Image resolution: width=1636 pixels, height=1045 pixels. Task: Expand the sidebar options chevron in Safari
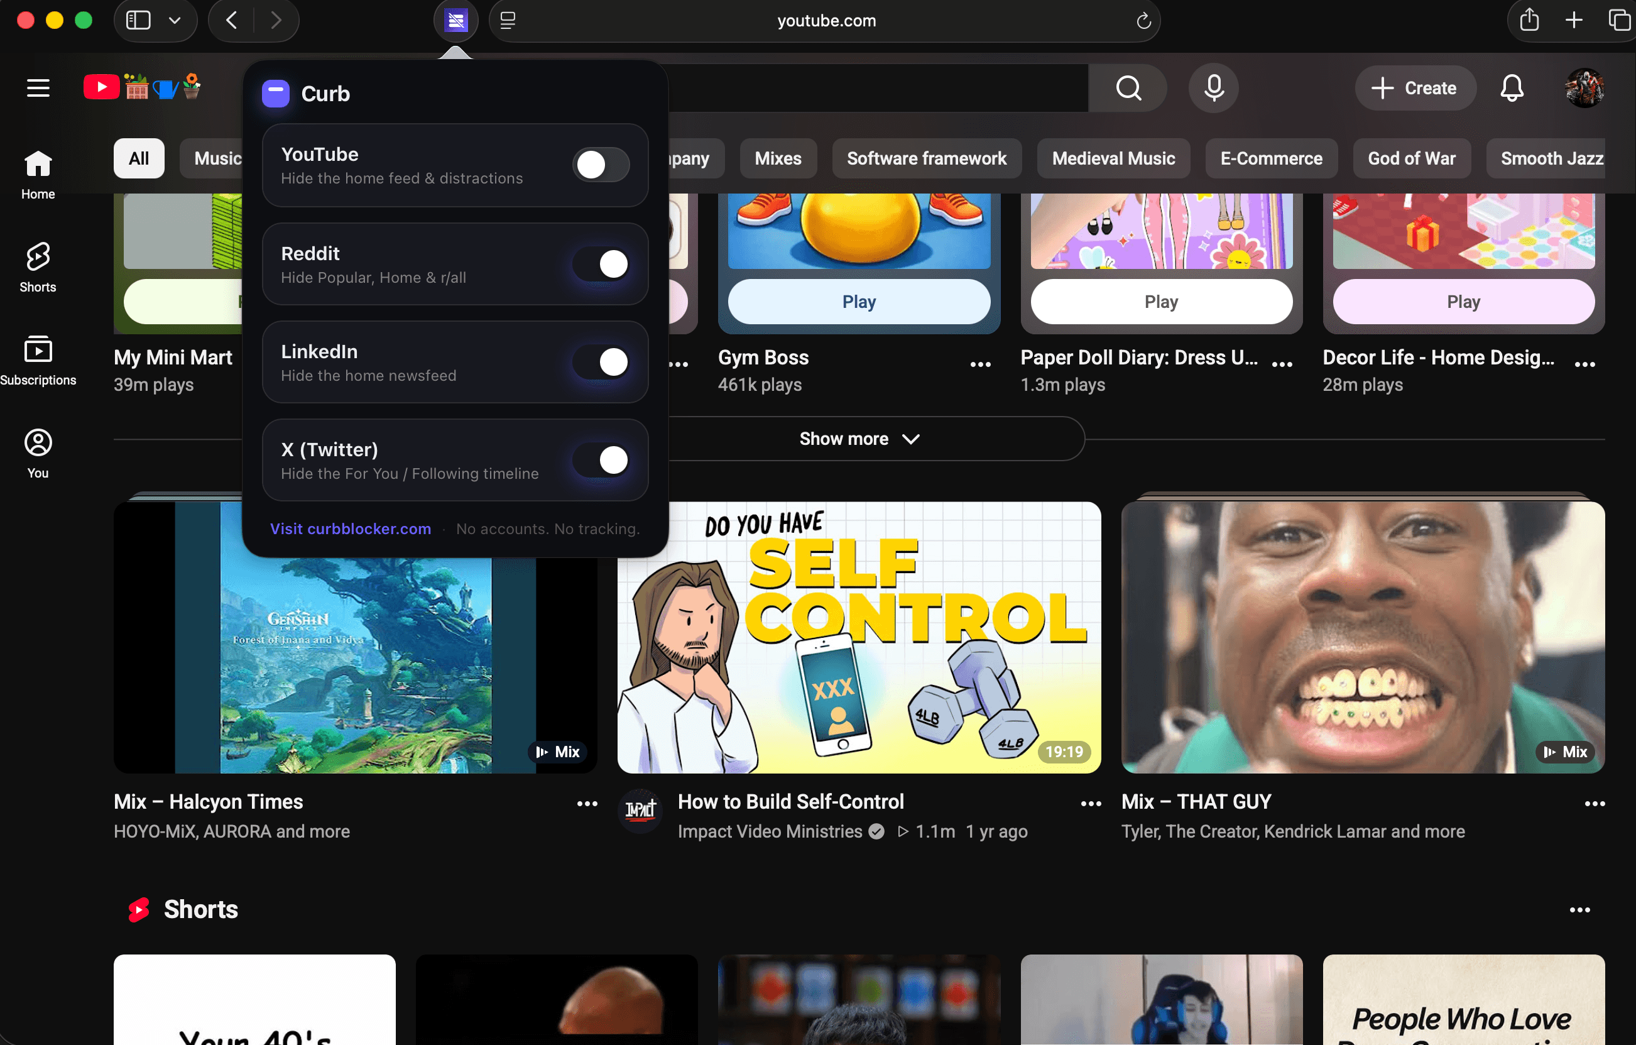click(x=175, y=20)
